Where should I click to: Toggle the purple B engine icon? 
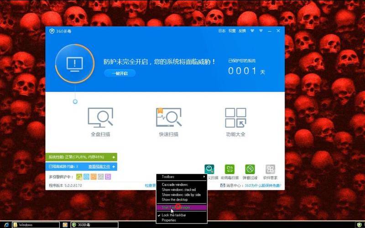click(108, 177)
